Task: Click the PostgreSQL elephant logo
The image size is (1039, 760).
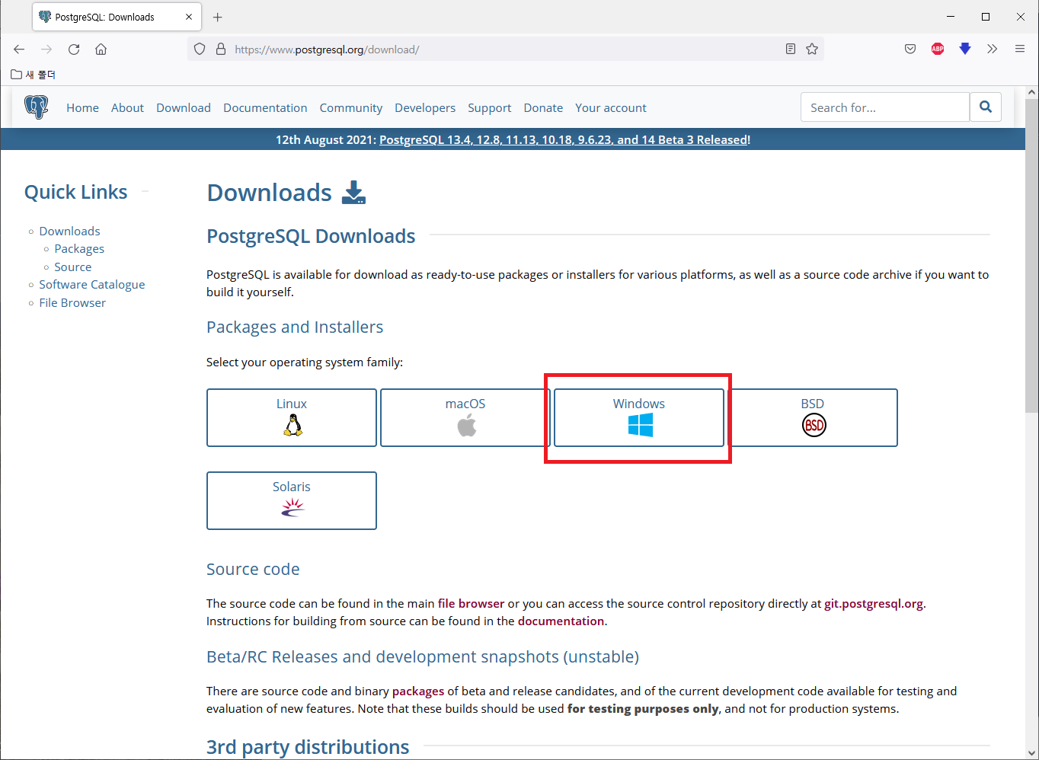Action: click(36, 107)
